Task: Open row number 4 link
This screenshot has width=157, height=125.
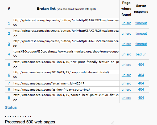Action: pyautogui.click(x=9, y=54)
